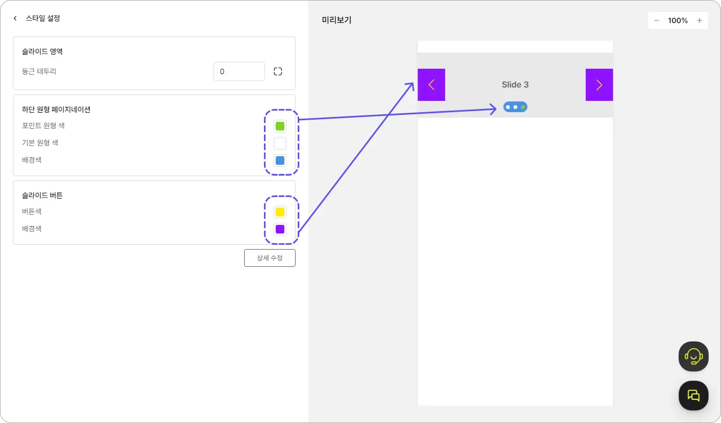
Task: Click the 둥근 테두리 value input field
Action: pos(239,71)
